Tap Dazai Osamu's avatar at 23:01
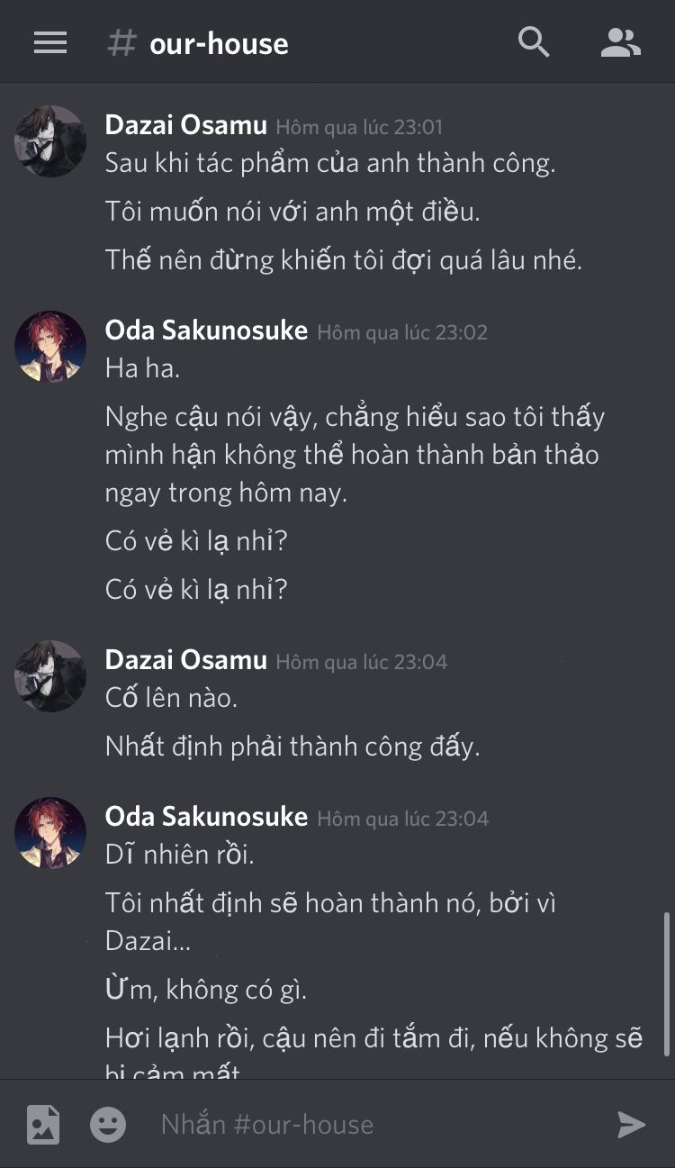Image resolution: width=675 pixels, height=1168 pixels. tap(50, 141)
